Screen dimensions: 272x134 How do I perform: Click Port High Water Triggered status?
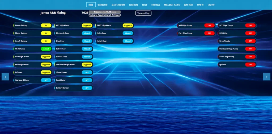pos(46,57)
